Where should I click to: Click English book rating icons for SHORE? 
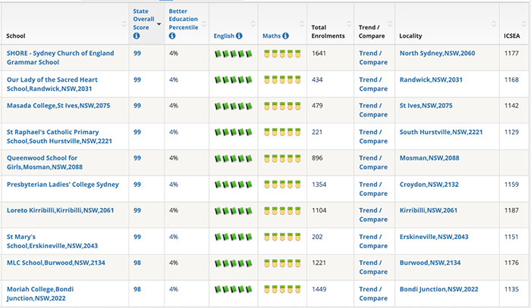tap(234, 54)
